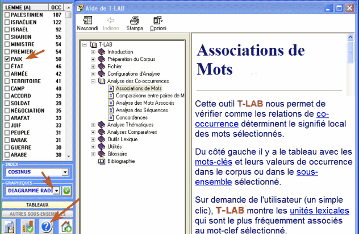Click the Introduction book icon
Image resolution: width=359 pixels, height=234 pixels.
[x=102, y=52]
